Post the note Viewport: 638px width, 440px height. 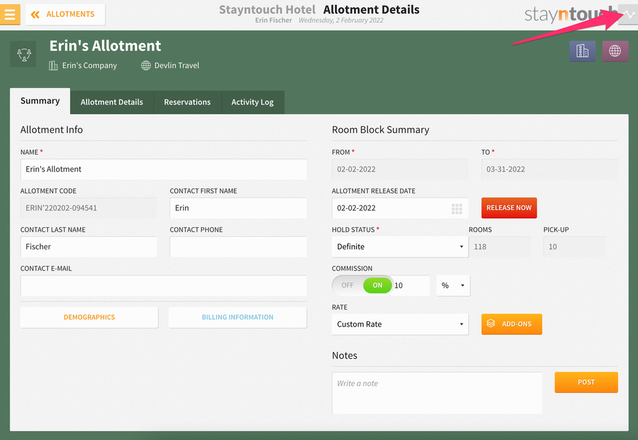[x=586, y=382]
